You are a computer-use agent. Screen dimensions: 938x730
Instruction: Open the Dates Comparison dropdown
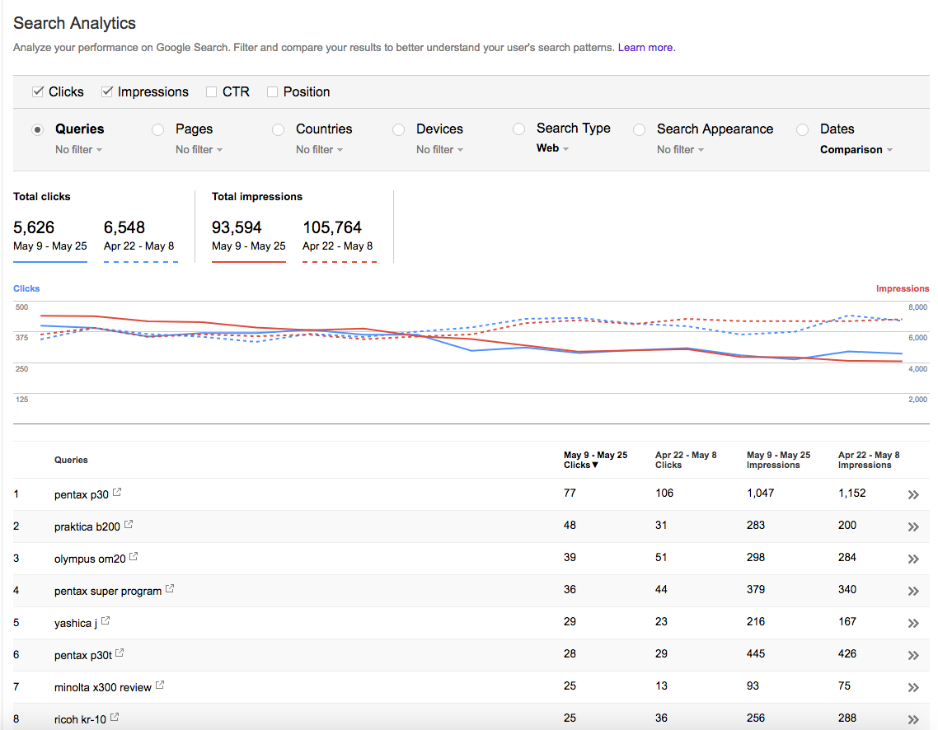tap(856, 149)
